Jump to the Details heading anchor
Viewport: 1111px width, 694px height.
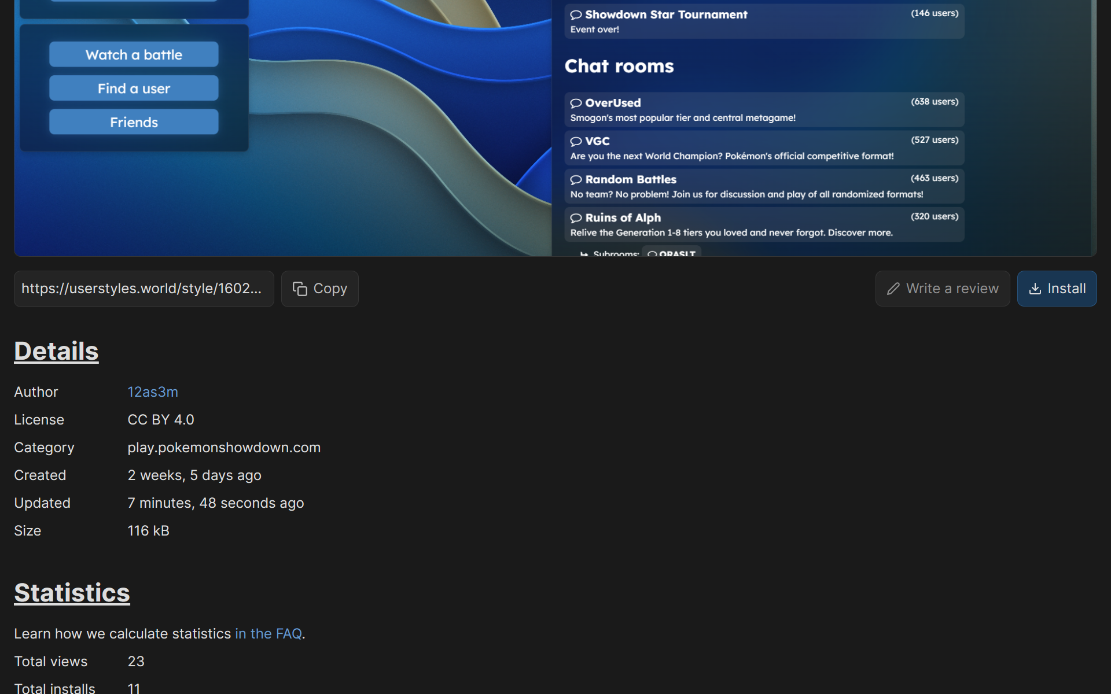56,351
